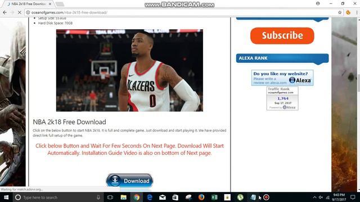Click the orange extension icon in the toolbar
This screenshot has width=360, height=202.
pos(348,12)
